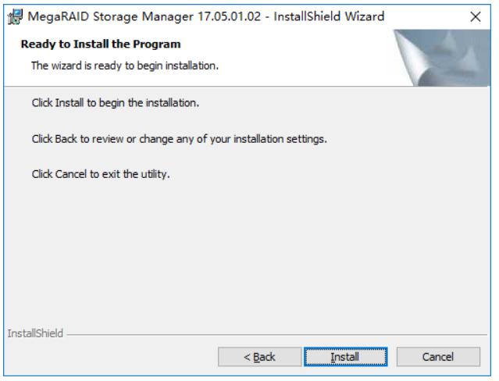Click the gray InstallShield label near bottom
499x381 pixels.
click(35, 333)
